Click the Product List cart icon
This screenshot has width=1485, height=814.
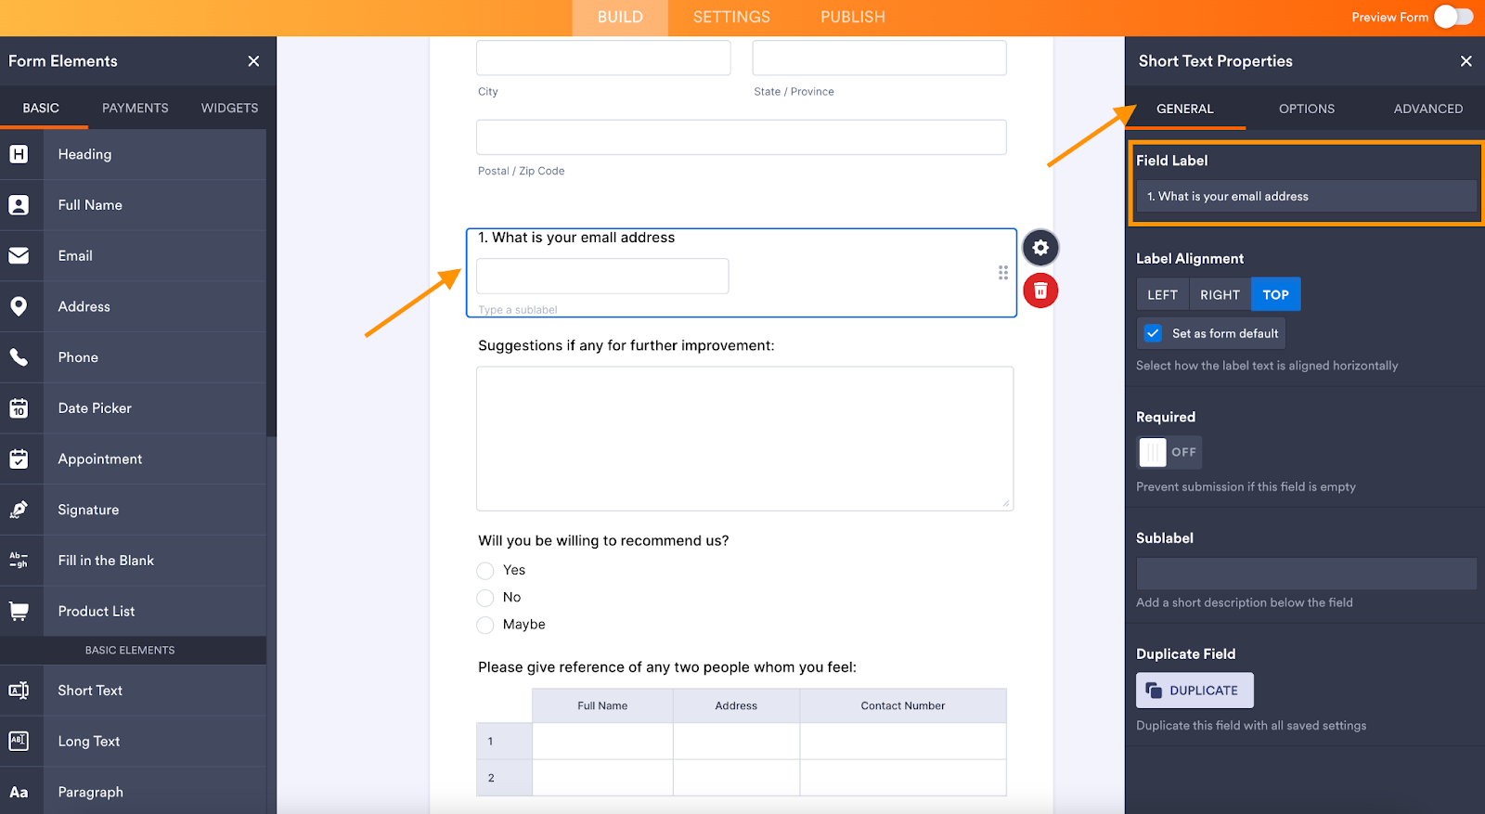(x=19, y=611)
